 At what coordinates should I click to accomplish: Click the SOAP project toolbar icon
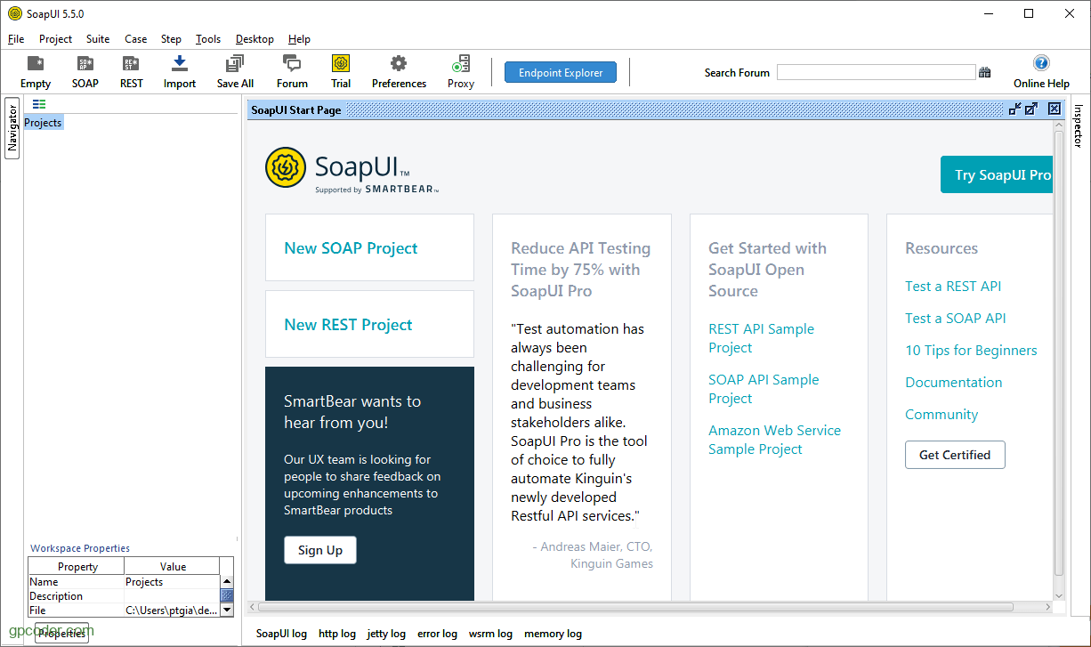click(85, 71)
